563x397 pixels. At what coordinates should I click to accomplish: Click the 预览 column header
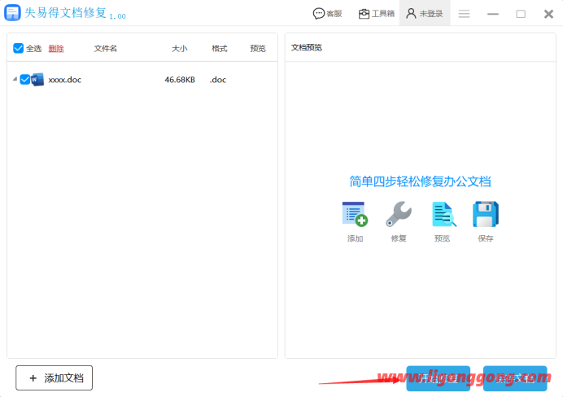[x=258, y=49]
